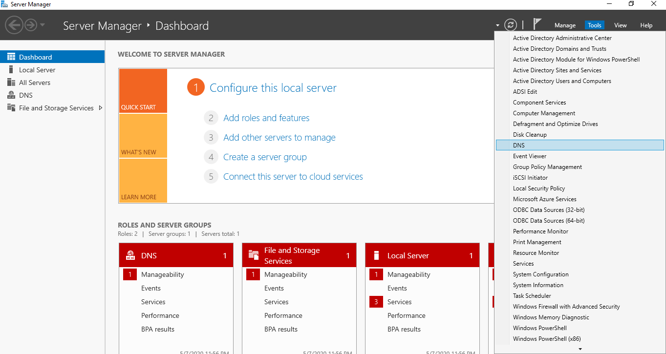The width and height of the screenshot is (666, 354).
Task: Click File and Storage Services tile icon
Action: [x=254, y=255]
